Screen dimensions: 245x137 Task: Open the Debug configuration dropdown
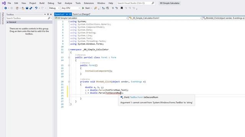54,8
